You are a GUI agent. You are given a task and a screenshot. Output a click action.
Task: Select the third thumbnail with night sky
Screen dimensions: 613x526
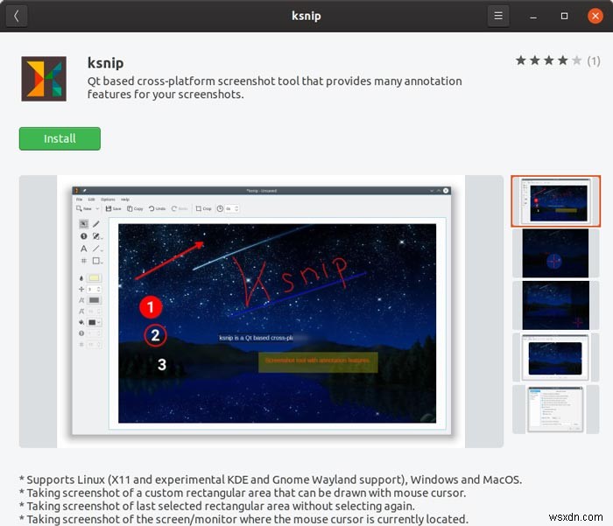tap(555, 305)
